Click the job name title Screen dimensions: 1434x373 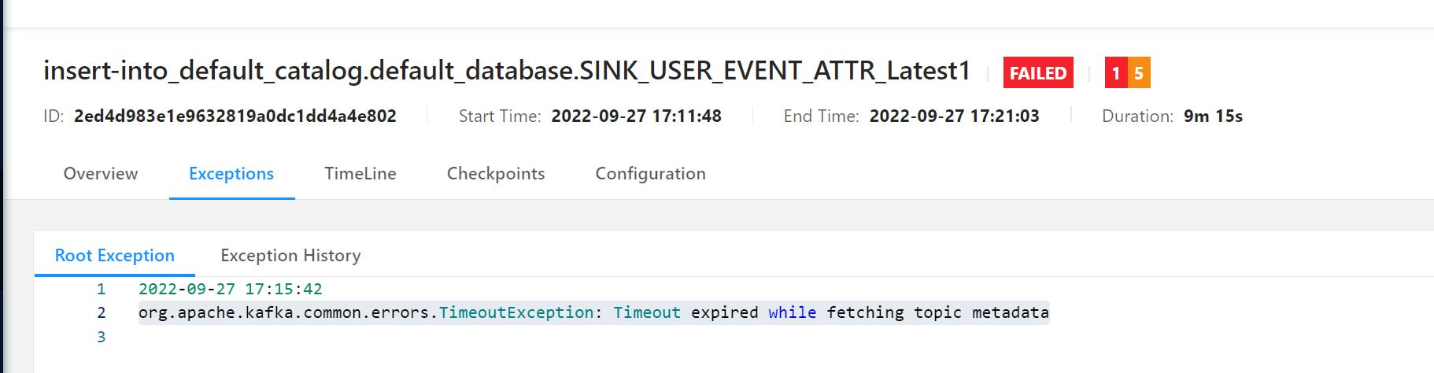(x=507, y=72)
